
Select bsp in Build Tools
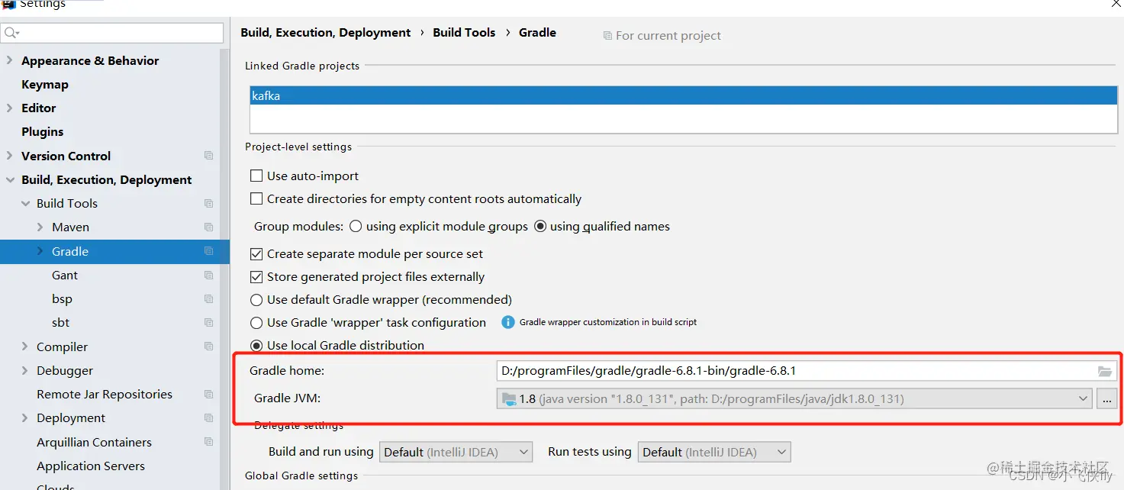63,298
